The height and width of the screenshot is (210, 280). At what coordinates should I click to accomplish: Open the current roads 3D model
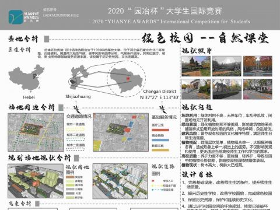120,181
